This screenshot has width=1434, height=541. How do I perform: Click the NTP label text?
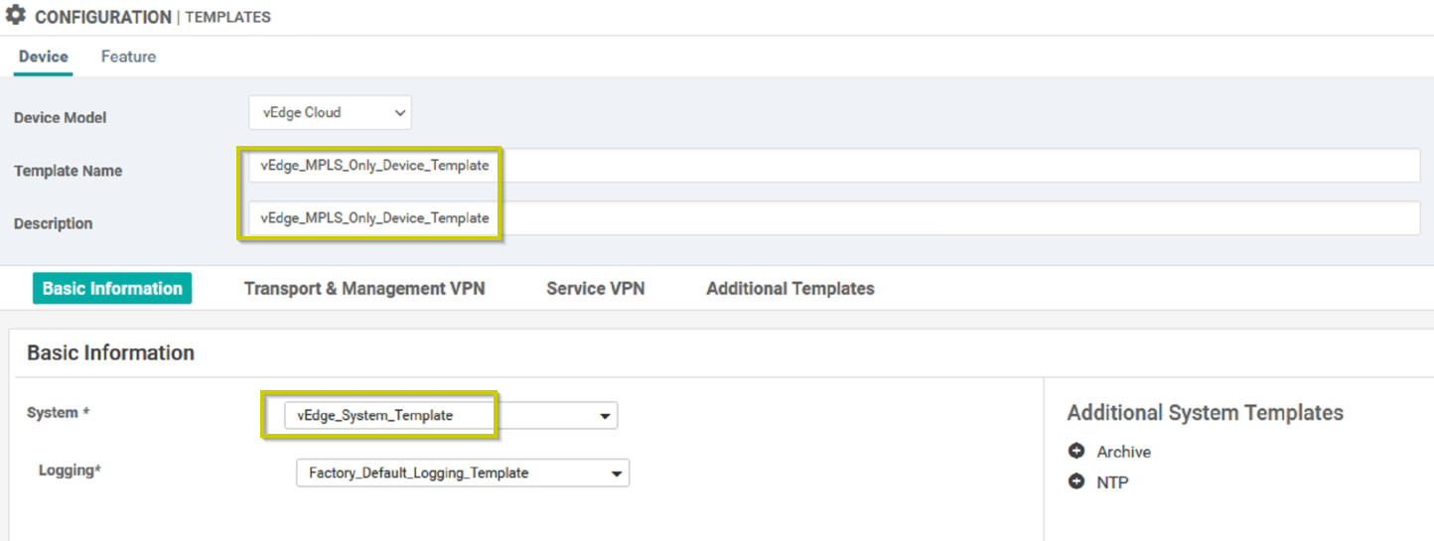pos(1112,482)
